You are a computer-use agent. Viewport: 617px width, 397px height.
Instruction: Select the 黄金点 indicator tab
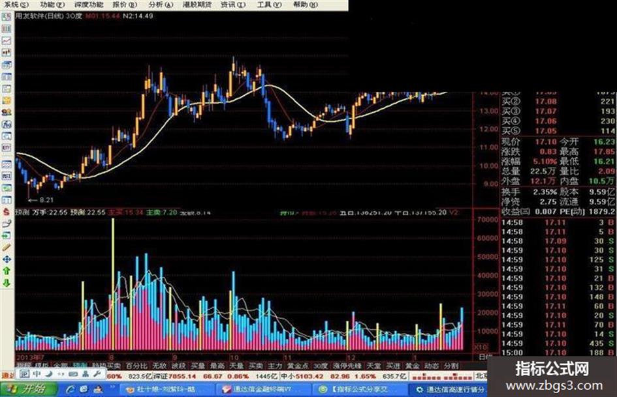coord(298,366)
